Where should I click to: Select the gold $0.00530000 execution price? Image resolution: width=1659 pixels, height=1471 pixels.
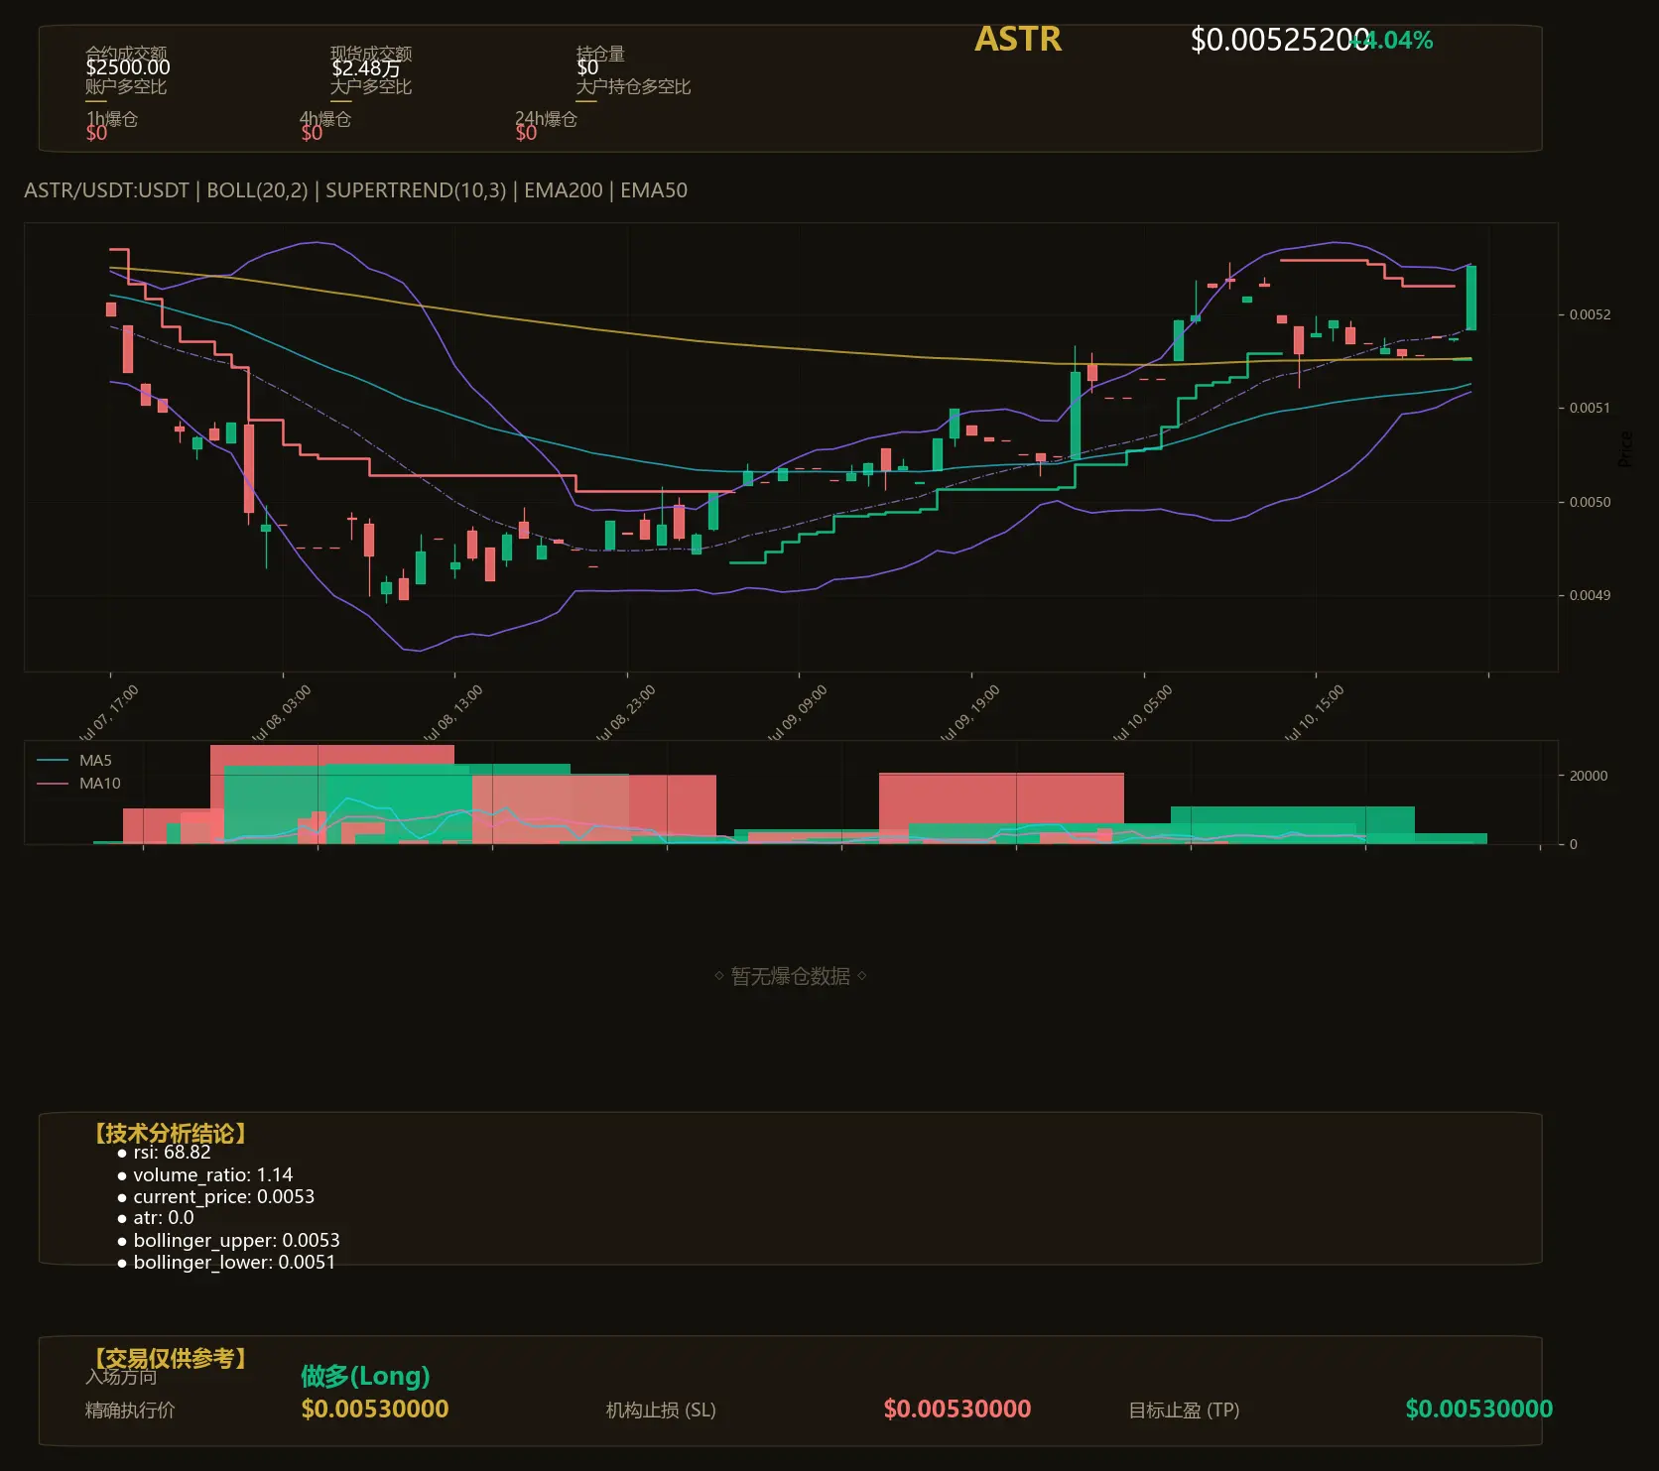click(x=375, y=1409)
